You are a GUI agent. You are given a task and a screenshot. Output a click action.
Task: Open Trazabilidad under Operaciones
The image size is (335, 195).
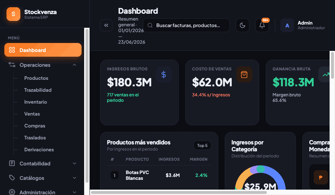tap(38, 90)
